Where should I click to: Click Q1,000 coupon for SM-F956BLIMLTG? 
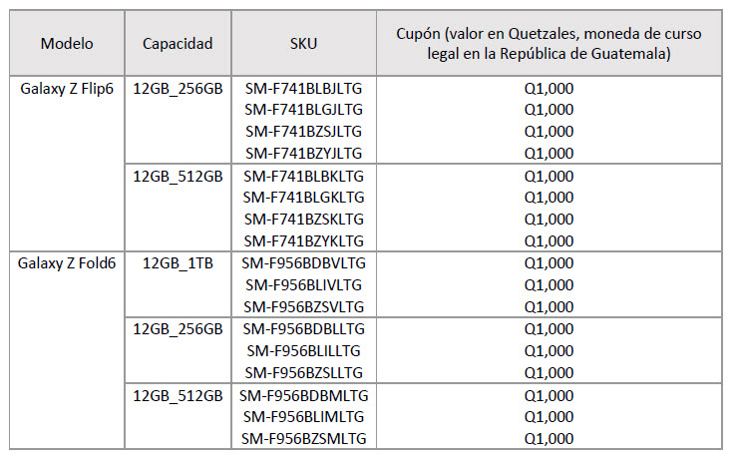(548, 416)
